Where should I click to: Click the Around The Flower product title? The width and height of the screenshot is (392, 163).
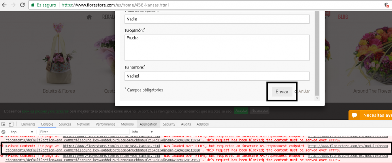[372, 91]
